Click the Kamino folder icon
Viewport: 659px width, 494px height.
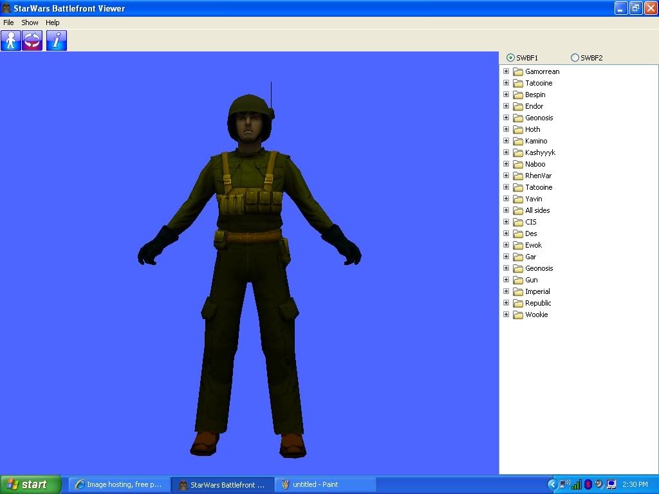click(518, 141)
